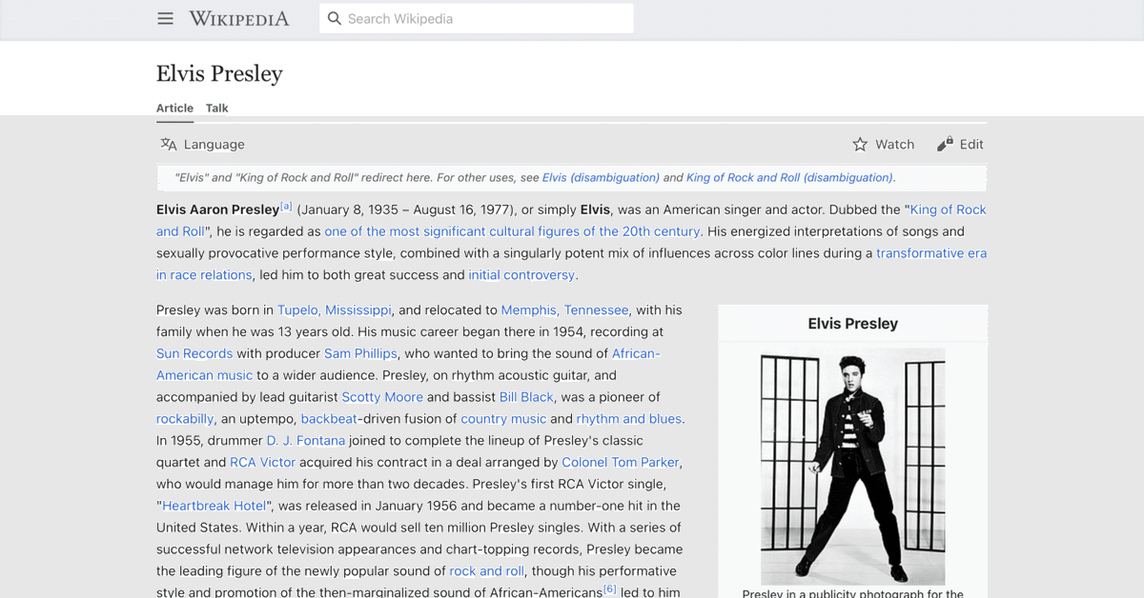Click the infobox heading 'Elvis Presley'

852,324
